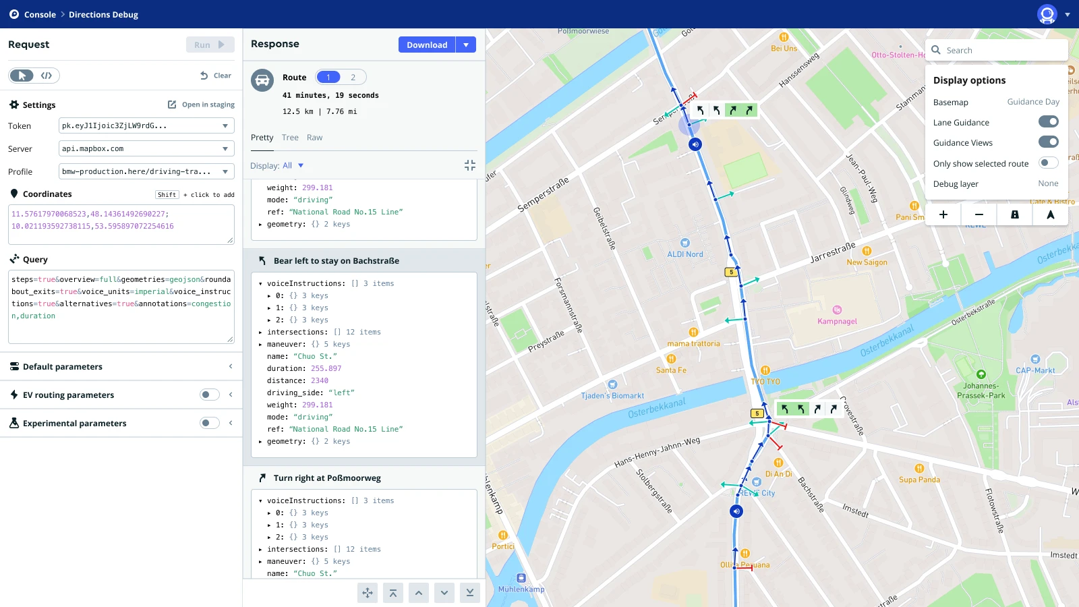
Task: Click the Download button
Action: click(426, 45)
